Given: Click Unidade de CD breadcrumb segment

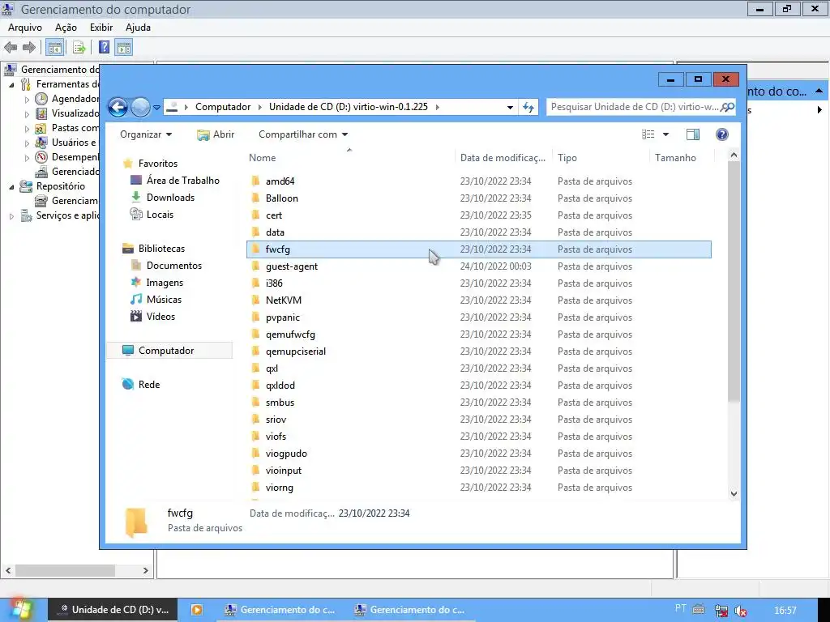Looking at the screenshot, I should pos(349,107).
